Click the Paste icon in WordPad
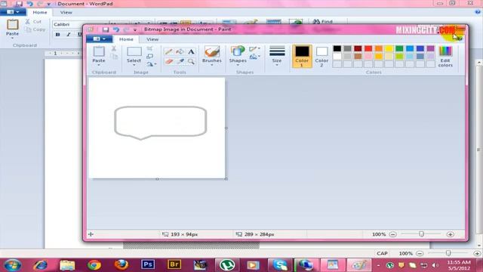 click(x=13, y=24)
